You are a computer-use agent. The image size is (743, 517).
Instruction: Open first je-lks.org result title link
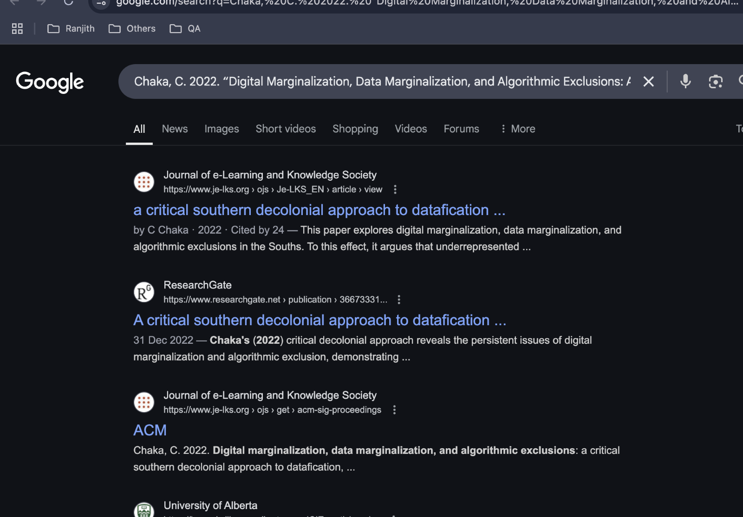pos(319,210)
